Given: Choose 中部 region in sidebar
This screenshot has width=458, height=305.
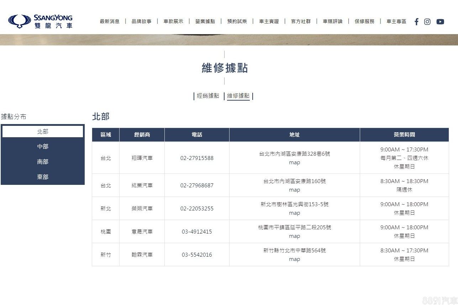Looking at the screenshot, I should (43, 146).
